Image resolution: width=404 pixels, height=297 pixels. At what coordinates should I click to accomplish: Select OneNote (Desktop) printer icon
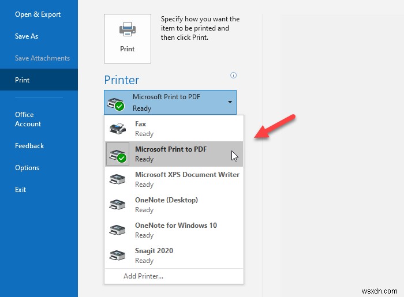pos(117,205)
